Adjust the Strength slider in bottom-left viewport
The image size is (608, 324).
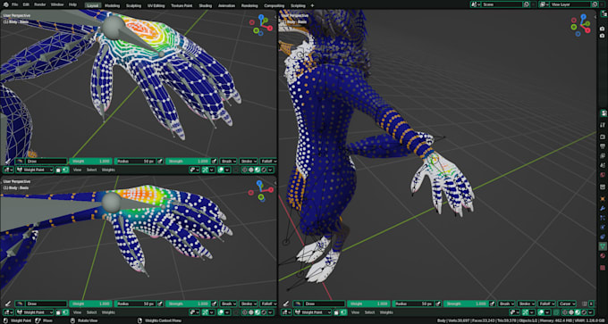[188, 303]
